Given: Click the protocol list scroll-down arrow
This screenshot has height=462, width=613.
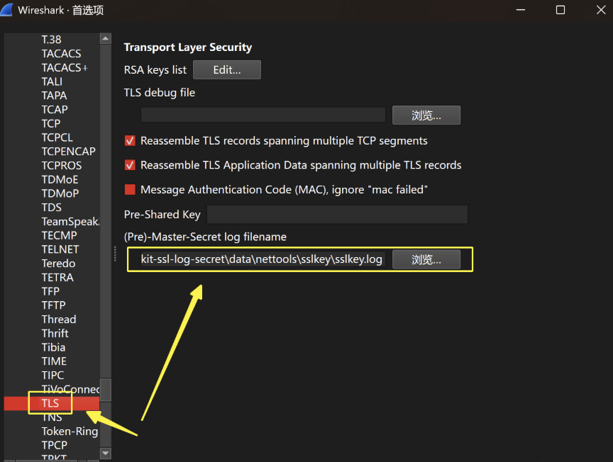Looking at the screenshot, I should click(105, 453).
